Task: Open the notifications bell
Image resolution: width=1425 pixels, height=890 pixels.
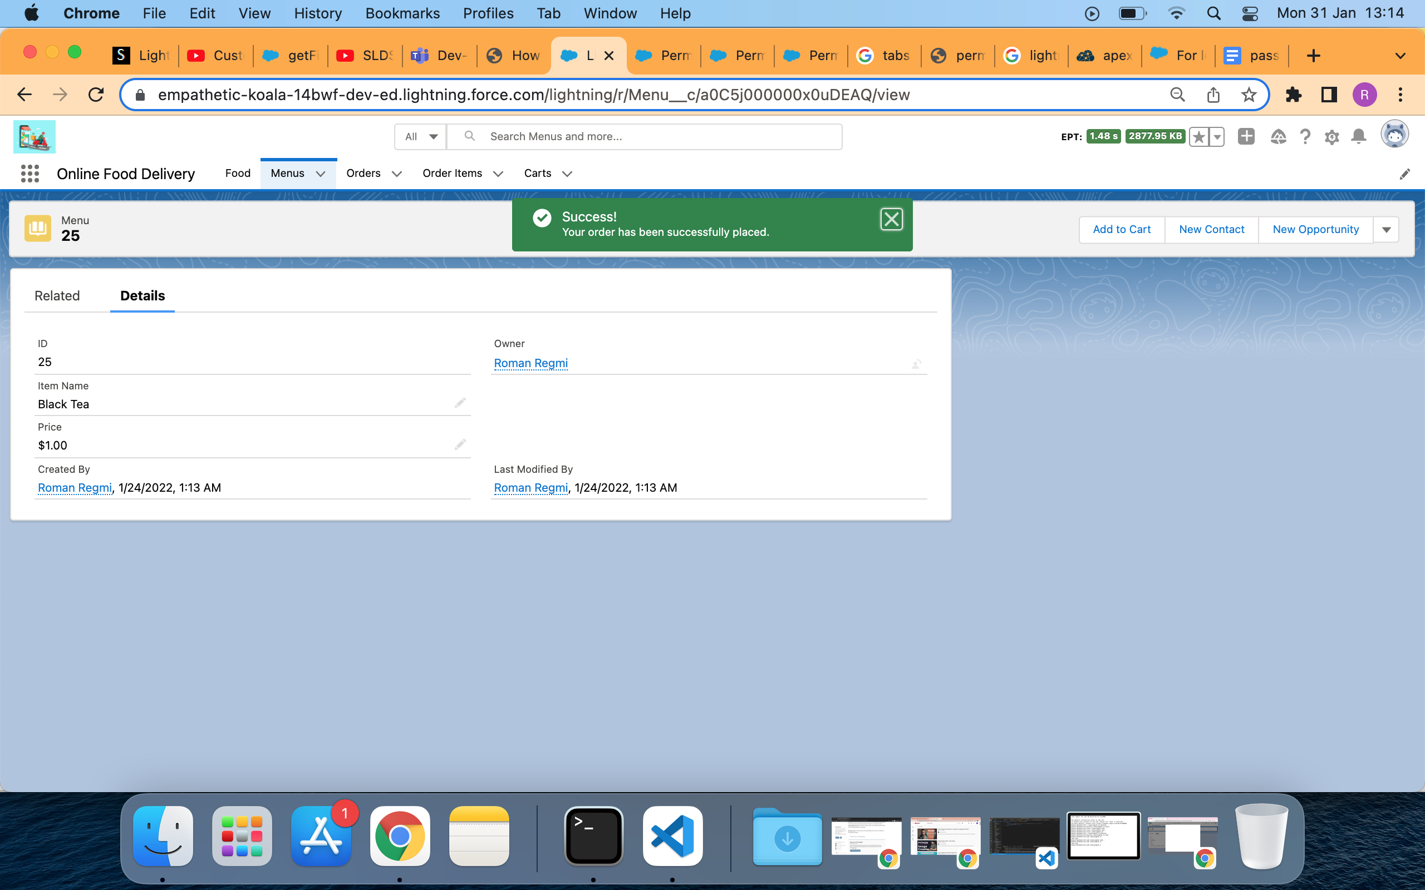Action: click(1358, 137)
